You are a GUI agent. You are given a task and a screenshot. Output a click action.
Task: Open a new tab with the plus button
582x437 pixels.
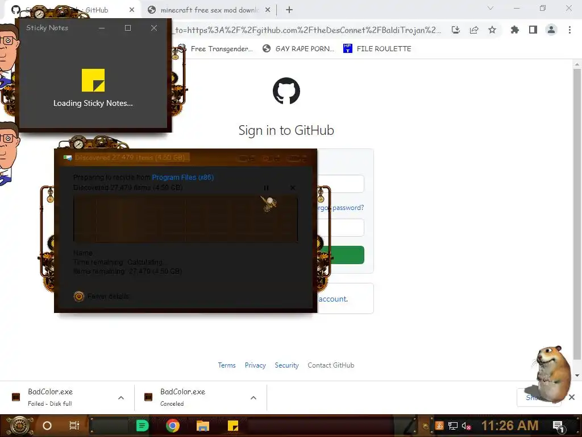(289, 10)
